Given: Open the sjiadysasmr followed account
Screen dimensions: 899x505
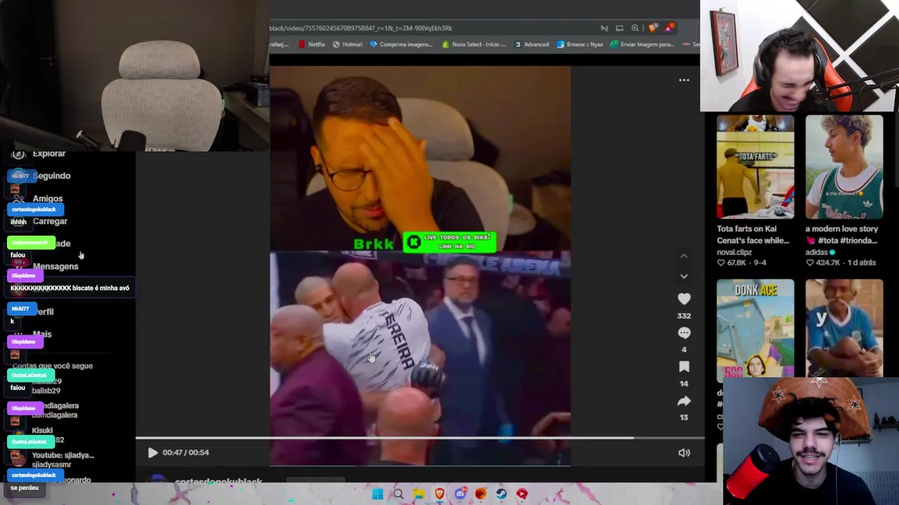Looking at the screenshot, I should tap(63, 460).
